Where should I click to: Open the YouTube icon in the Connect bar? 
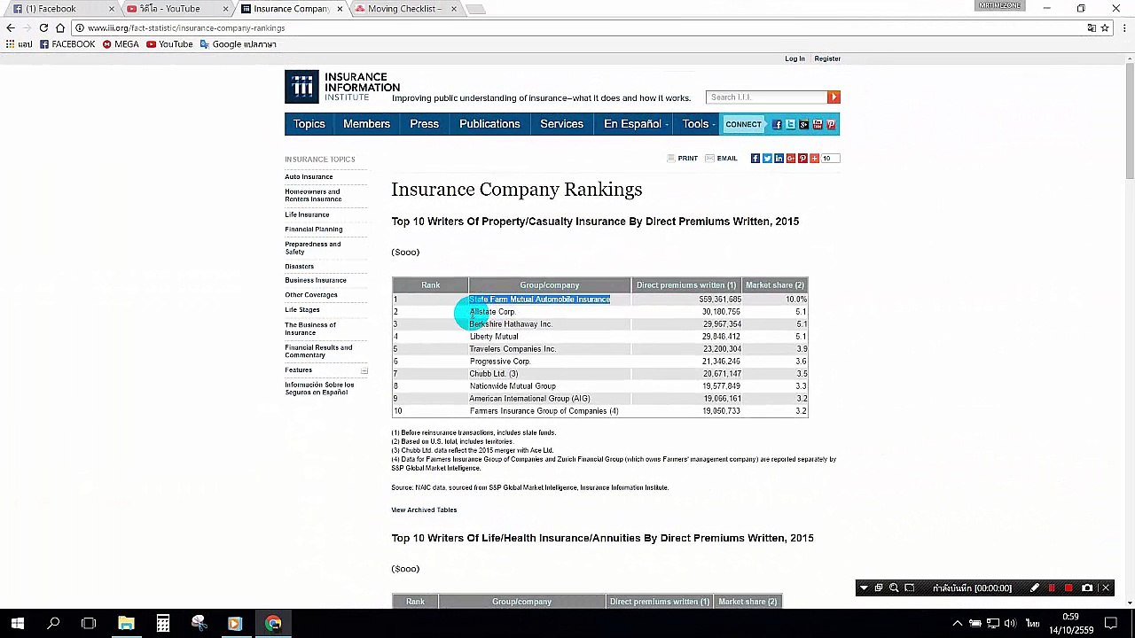click(818, 125)
